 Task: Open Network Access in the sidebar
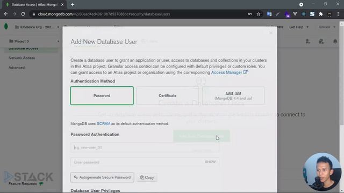click(21, 58)
